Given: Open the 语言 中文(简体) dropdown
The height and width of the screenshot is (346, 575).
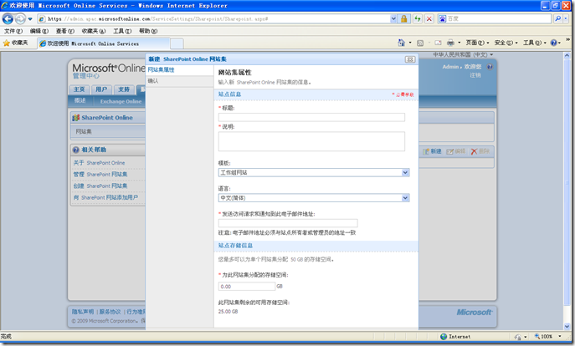Looking at the screenshot, I should 314,198.
